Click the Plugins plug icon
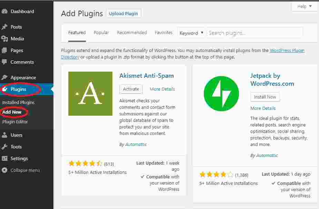Image resolution: width=319 pixels, height=209 pixels. (x=4, y=89)
